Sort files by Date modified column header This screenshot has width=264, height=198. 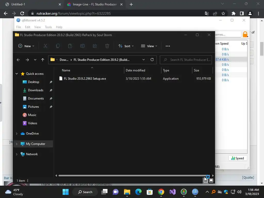[x=135, y=70]
